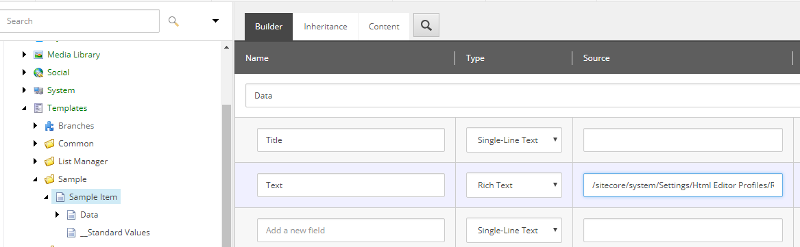Click the Sample folder icon
800x247 pixels.
[49, 179]
